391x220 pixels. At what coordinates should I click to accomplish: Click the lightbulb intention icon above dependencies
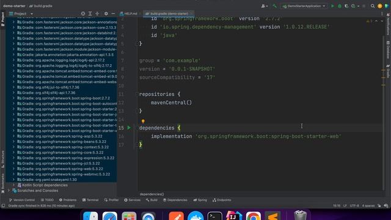[143, 121]
